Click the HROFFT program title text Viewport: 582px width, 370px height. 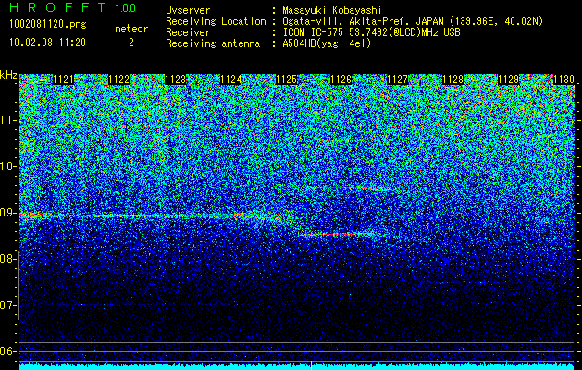tap(58, 7)
